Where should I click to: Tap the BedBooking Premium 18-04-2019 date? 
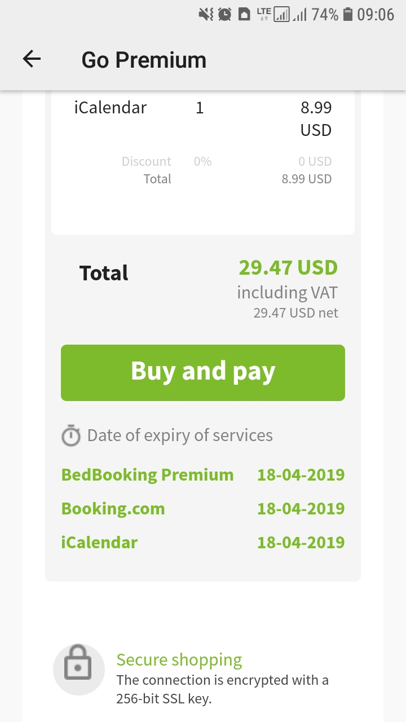coord(301,475)
